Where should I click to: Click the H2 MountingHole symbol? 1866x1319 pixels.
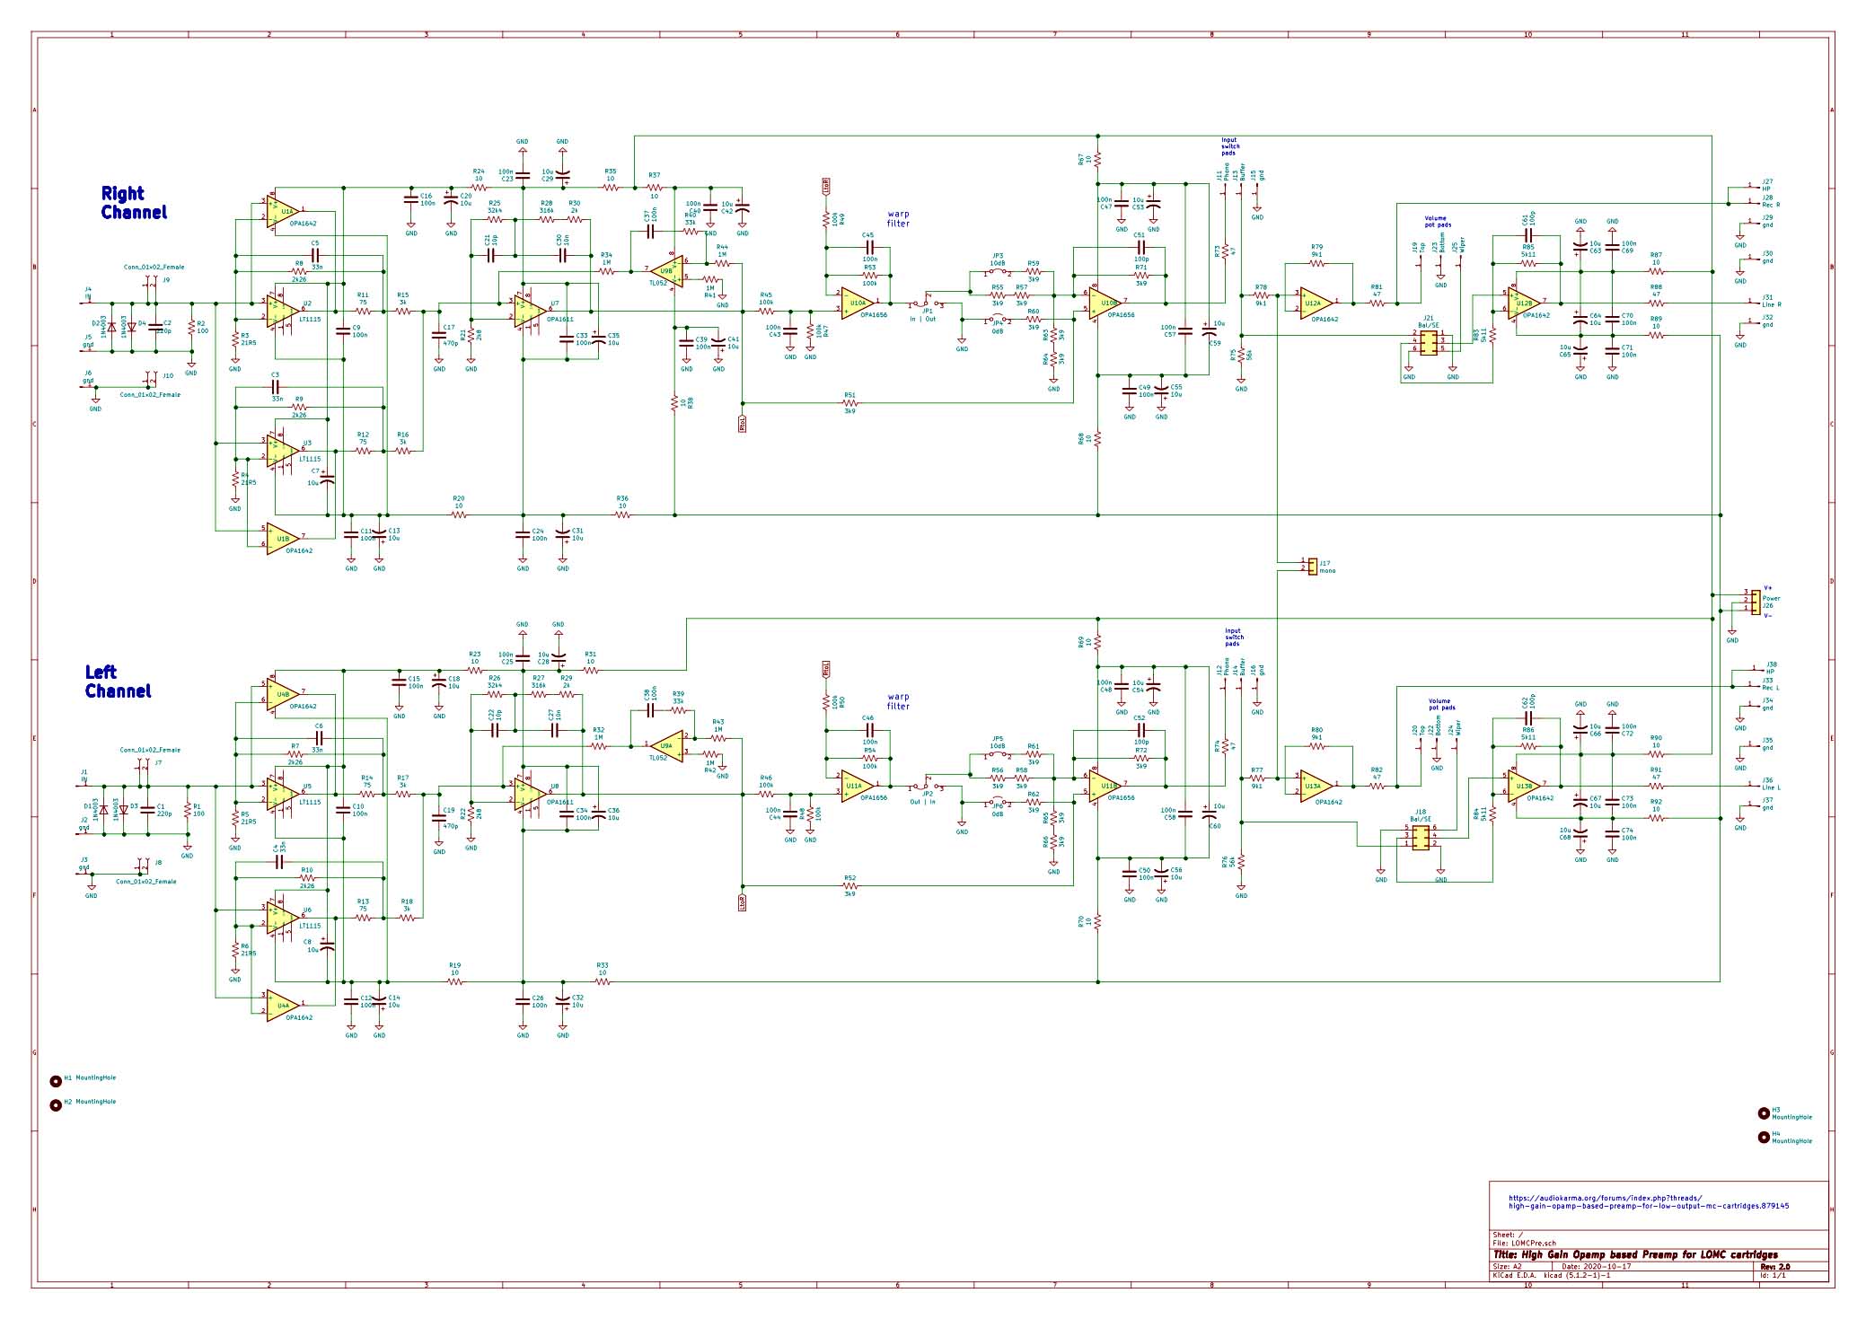57,1104
